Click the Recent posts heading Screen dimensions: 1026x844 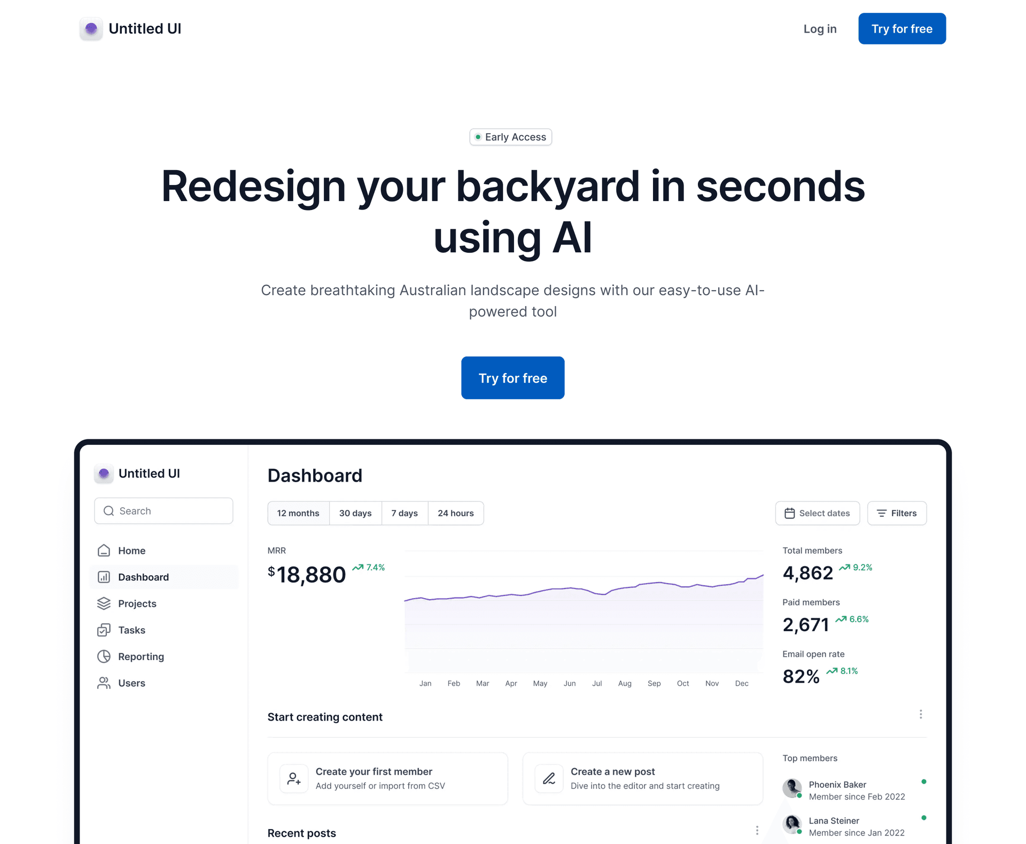point(302,833)
